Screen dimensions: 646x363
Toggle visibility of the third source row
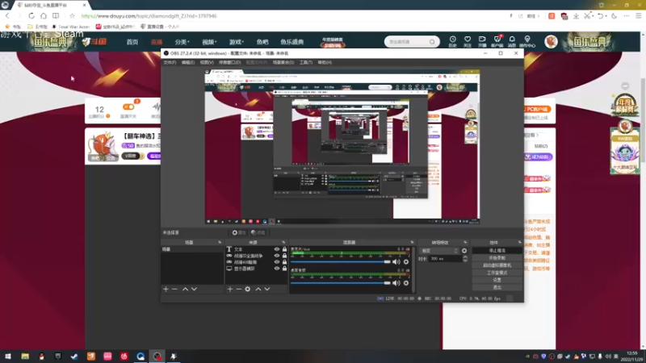point(277,261)
